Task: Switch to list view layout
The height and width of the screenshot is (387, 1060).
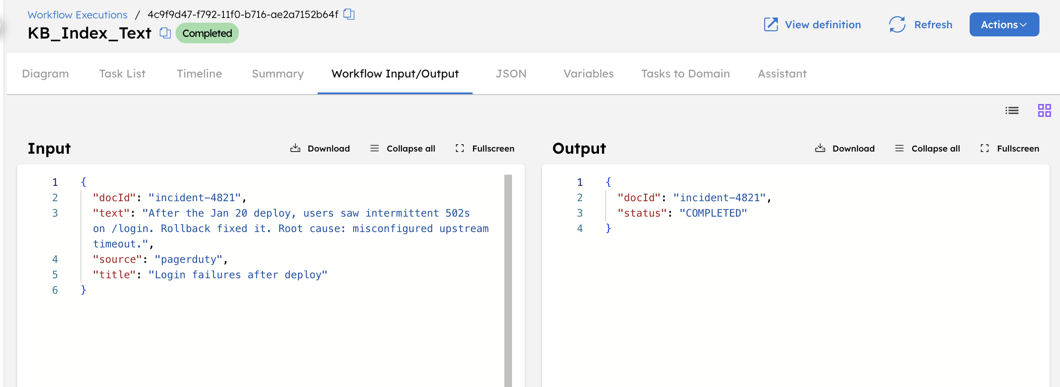Action: (x=1012, y=110)
